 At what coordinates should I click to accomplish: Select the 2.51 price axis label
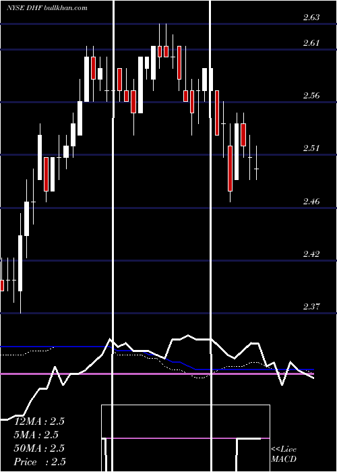click(x=311, y=148)
